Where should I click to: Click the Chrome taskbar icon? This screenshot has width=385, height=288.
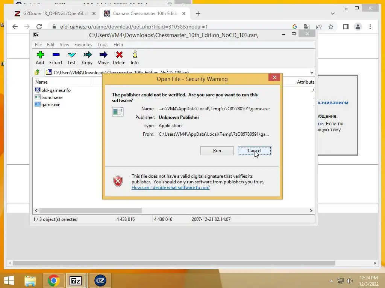click(53, 280)
